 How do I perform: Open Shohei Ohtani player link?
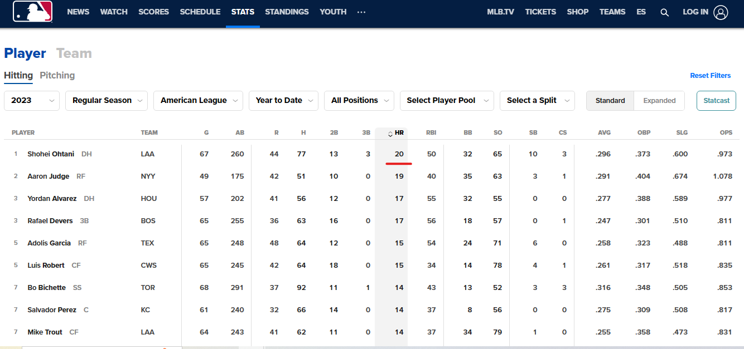tap(51, 154)
